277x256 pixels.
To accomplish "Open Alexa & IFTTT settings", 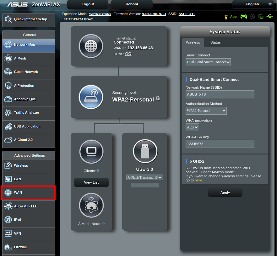I will [x=29, y=207].
